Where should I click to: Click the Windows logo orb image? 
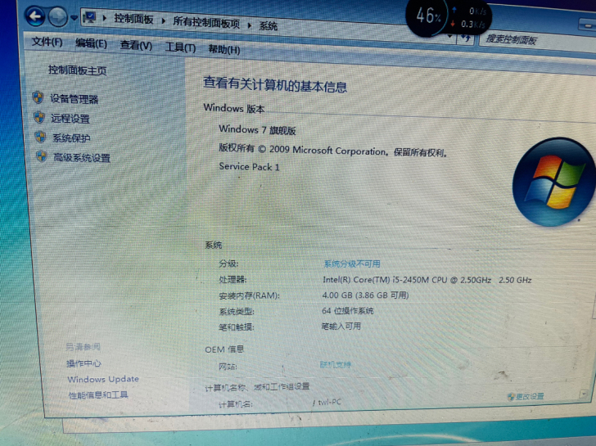tap(554, 182)
